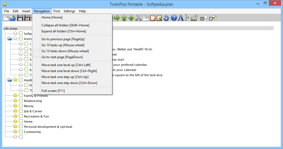Tick the Personal development & spiritual checkbox
This screenshot has width=283, height=149.
[x=21, y=126]
